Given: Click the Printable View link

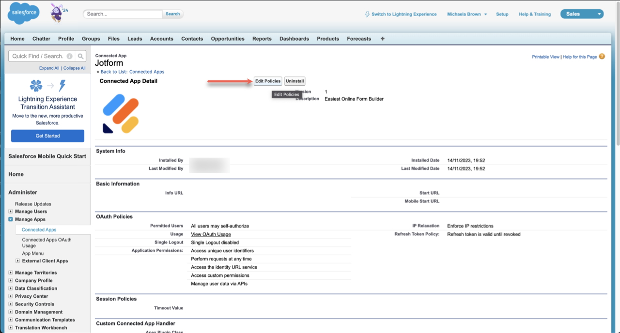Looking at the screenshot, I should coord(545,57).
